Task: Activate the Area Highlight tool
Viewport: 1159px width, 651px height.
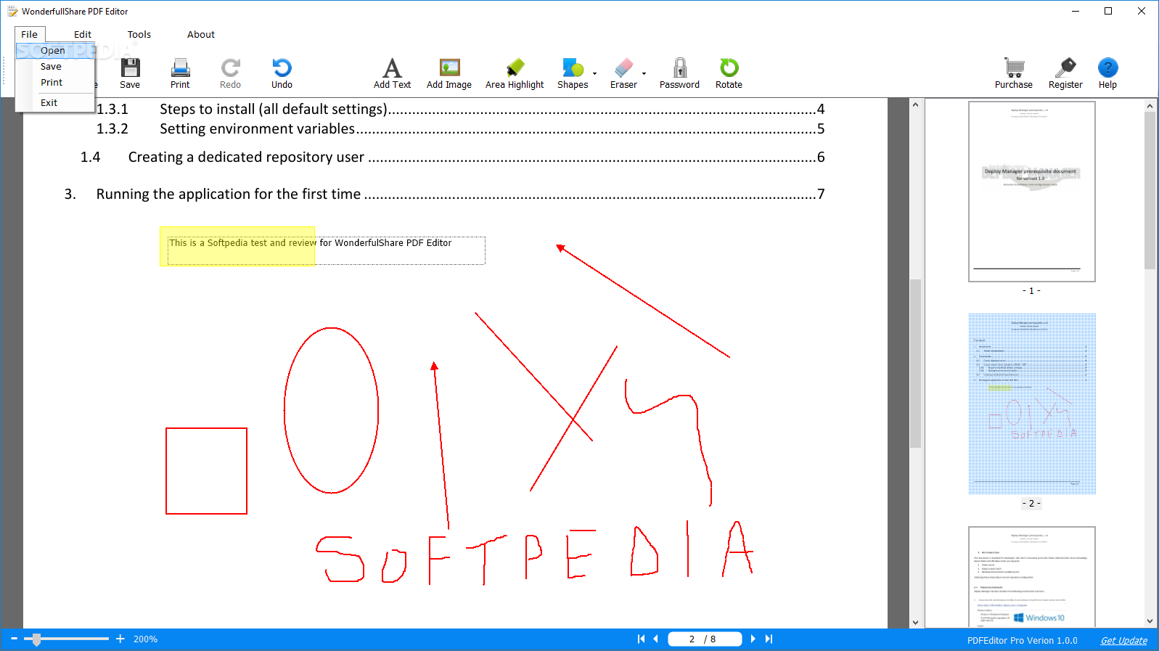Action: [515, 73]
